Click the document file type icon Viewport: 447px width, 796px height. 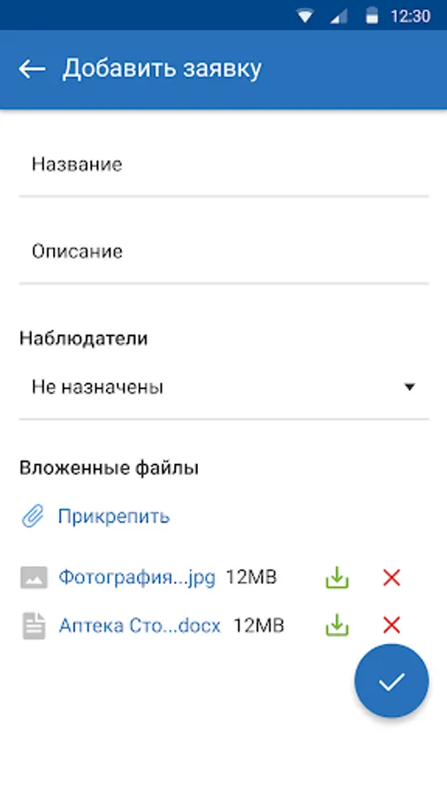[x=34, y=625]
